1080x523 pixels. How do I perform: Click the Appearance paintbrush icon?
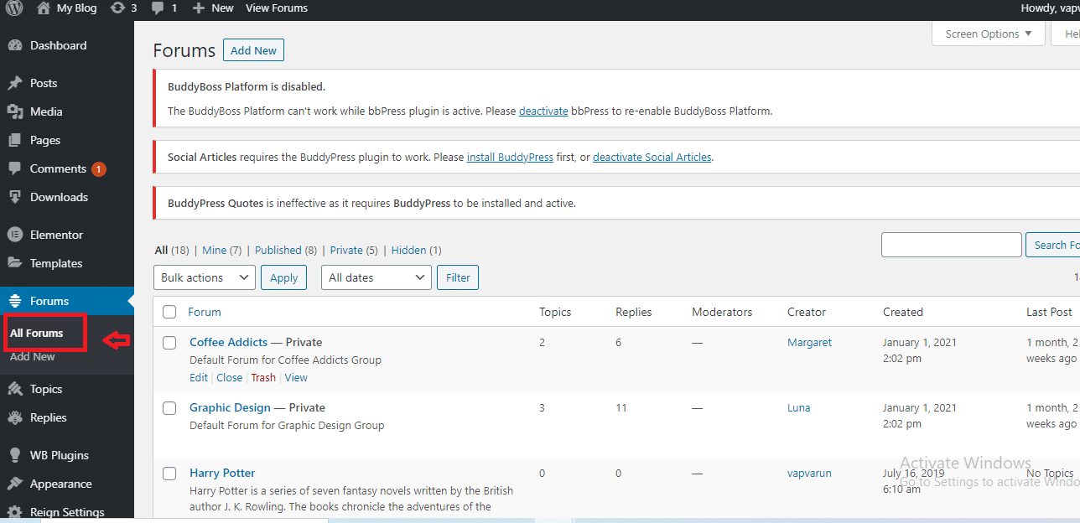point(15,484)
